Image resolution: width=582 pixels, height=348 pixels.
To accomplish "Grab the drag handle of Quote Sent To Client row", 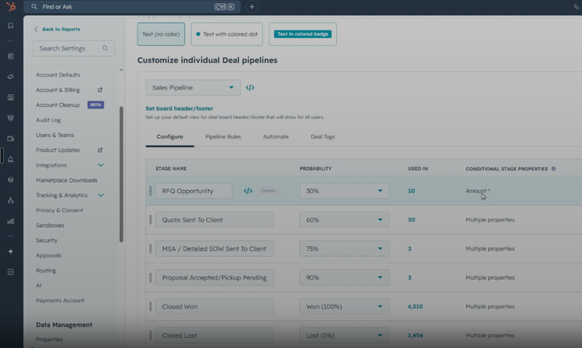I will (x=150, y=220).
